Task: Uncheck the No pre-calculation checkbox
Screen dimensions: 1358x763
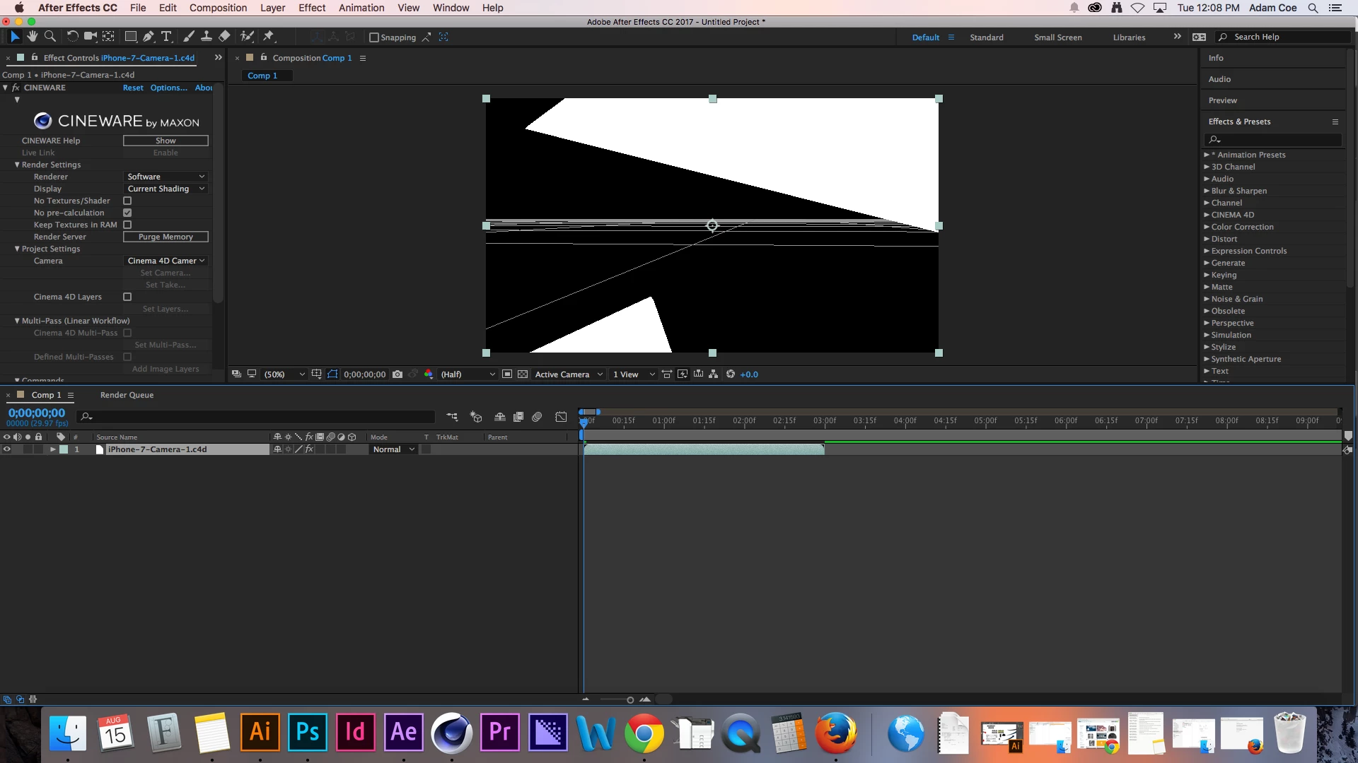Action: tap(127, 213)
